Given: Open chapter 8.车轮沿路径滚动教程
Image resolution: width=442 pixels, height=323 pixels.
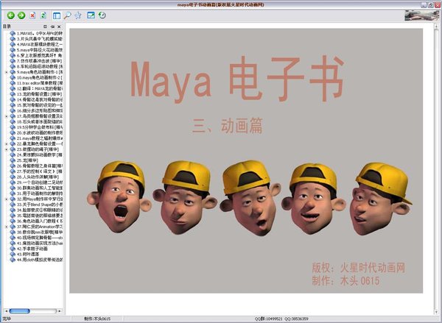Looking at the screenshot, I should [40, 66].
